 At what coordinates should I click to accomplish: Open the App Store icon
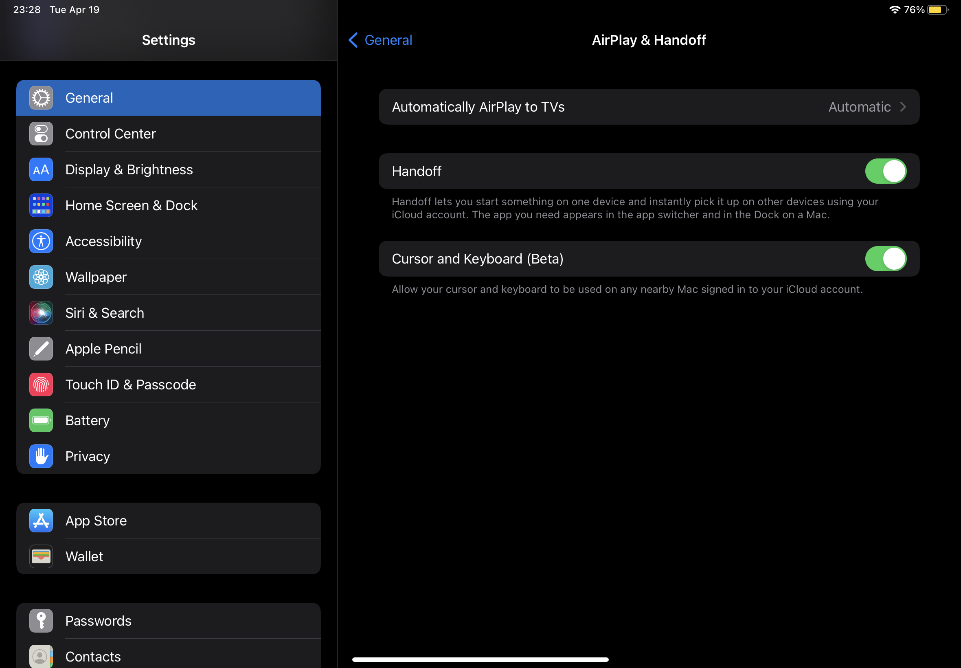coord(41,521)
